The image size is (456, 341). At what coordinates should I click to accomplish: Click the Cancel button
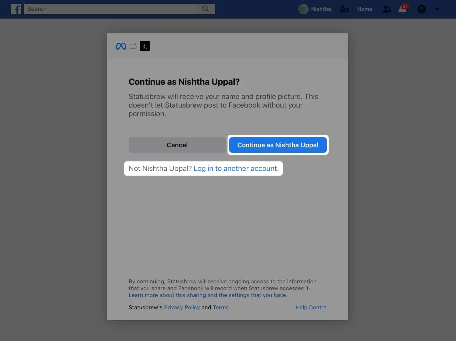[177, 145]
